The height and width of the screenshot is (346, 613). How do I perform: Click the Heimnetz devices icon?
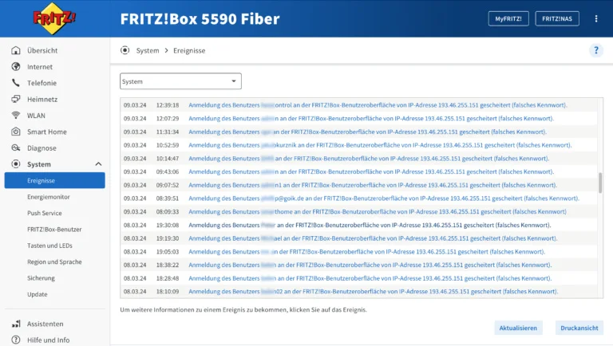pyautogui.click(x=16, y=99)
